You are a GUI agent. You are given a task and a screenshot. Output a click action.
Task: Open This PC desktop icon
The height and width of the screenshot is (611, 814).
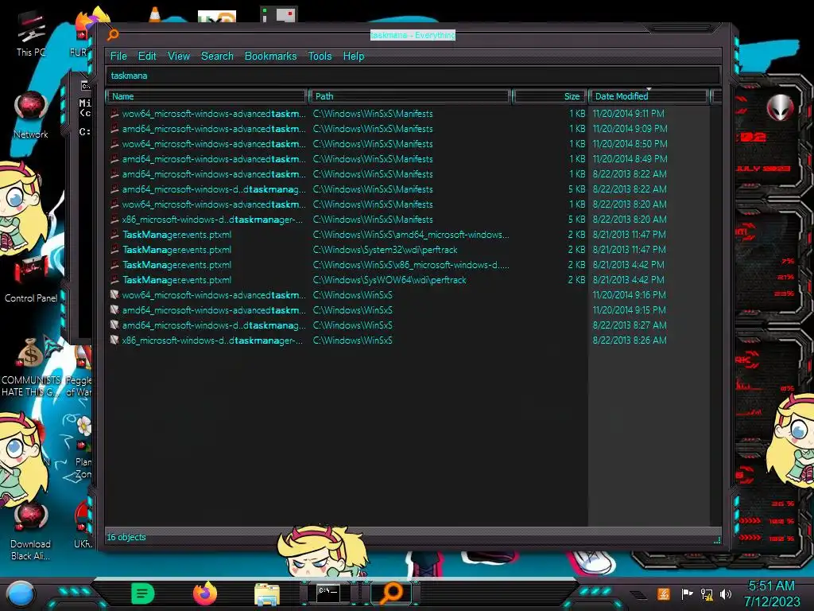tap(31, 34)
